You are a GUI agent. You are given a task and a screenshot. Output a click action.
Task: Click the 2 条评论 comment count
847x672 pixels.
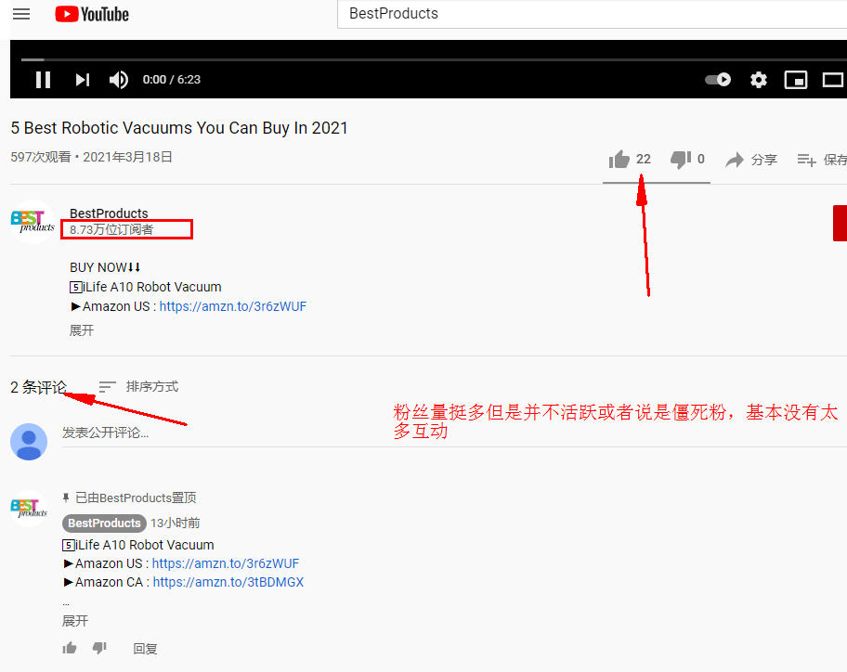pyautogui.click(x=38, y=387)
